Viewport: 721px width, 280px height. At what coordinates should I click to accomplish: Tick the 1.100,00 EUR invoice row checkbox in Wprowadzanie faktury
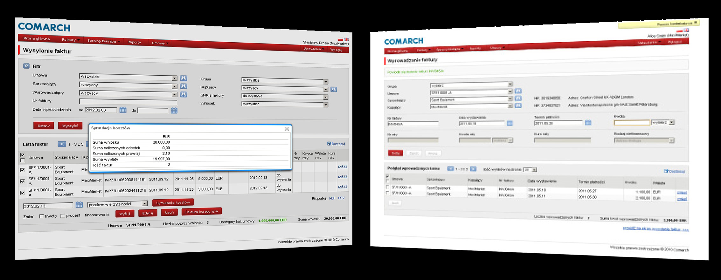tap(387, 187)
